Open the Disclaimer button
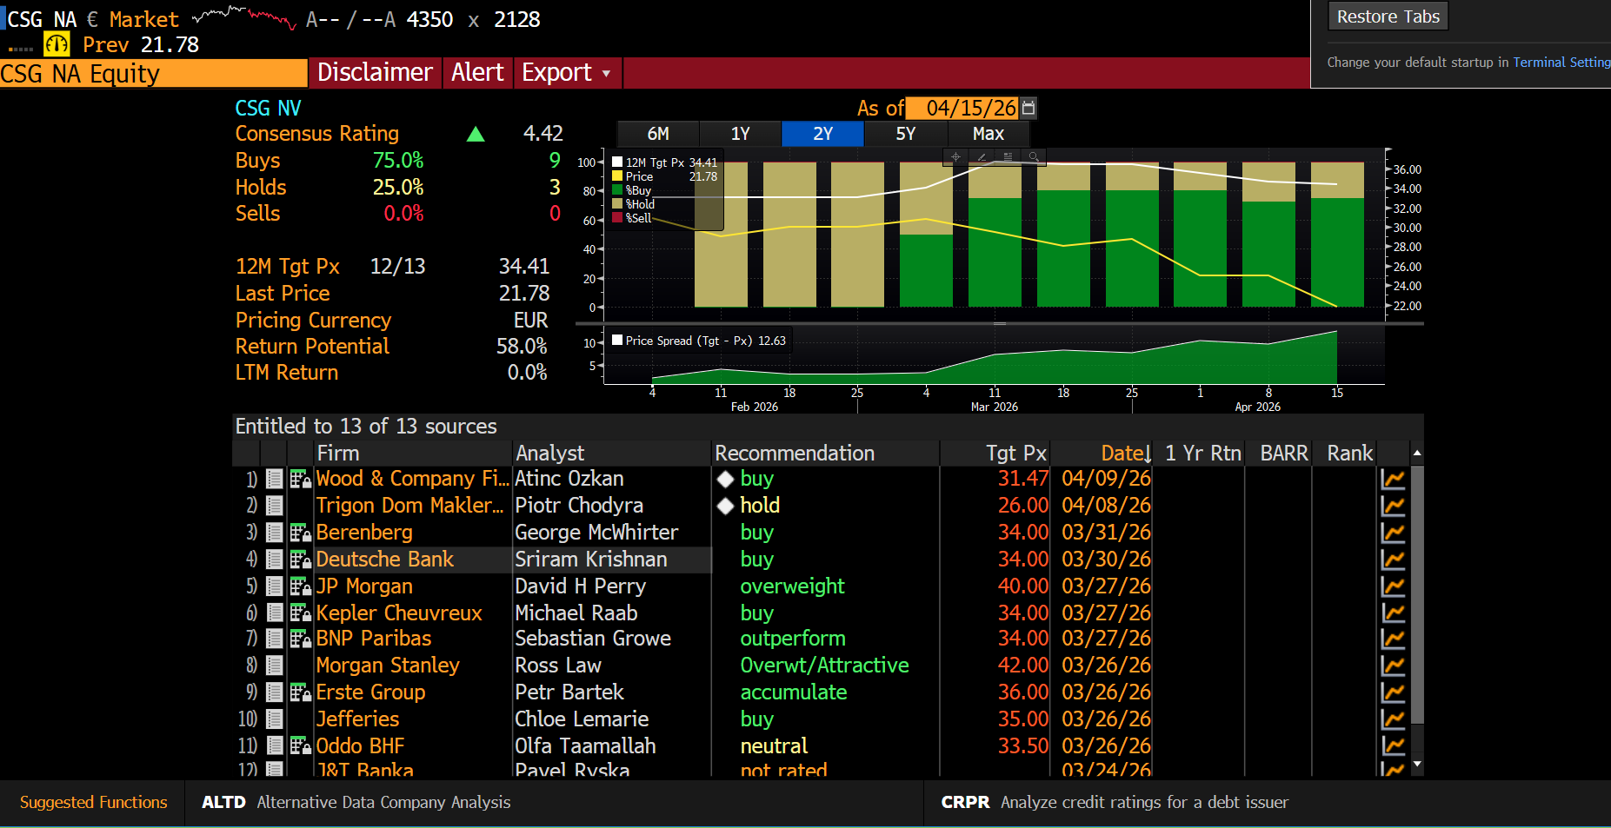The image size is (1611, 828). (x=375, y=73)
